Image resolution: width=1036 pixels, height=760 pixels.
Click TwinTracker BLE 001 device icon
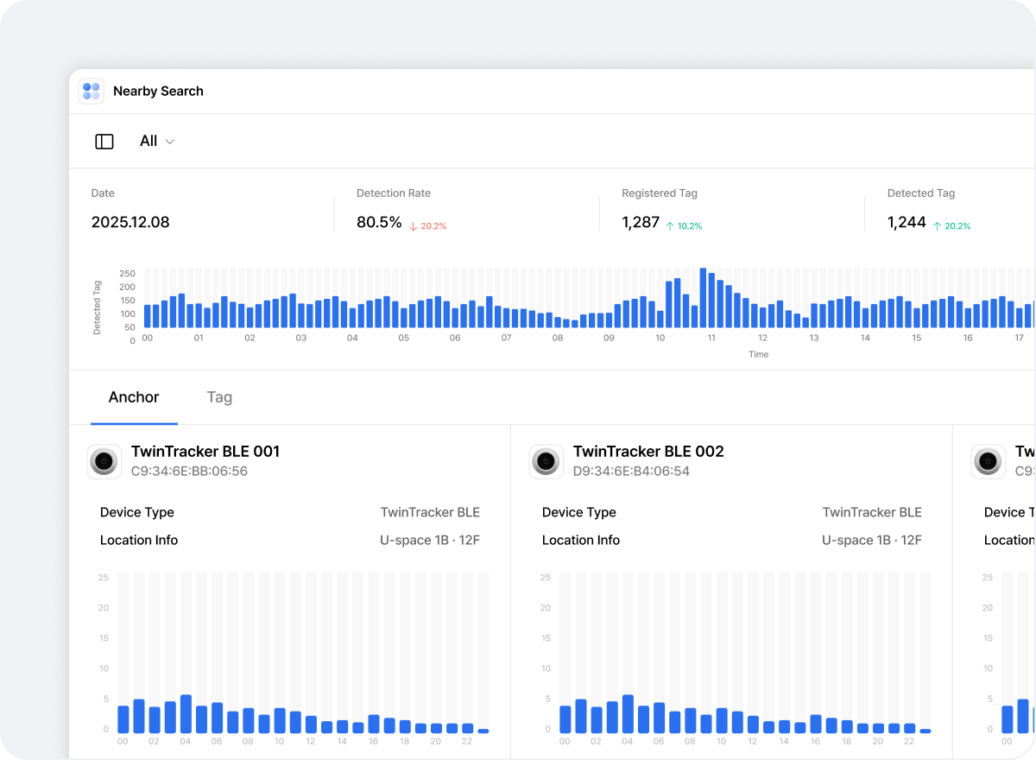[x=104, y=462]
